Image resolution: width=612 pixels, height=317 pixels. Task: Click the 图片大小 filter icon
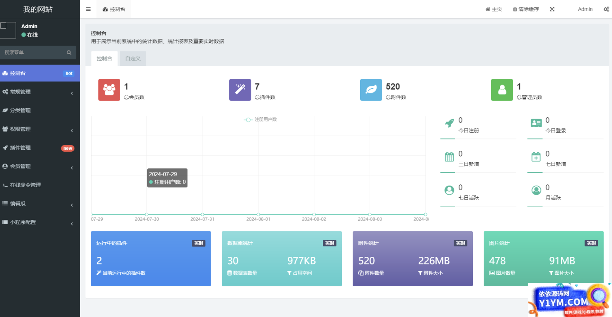click(551, 273)
